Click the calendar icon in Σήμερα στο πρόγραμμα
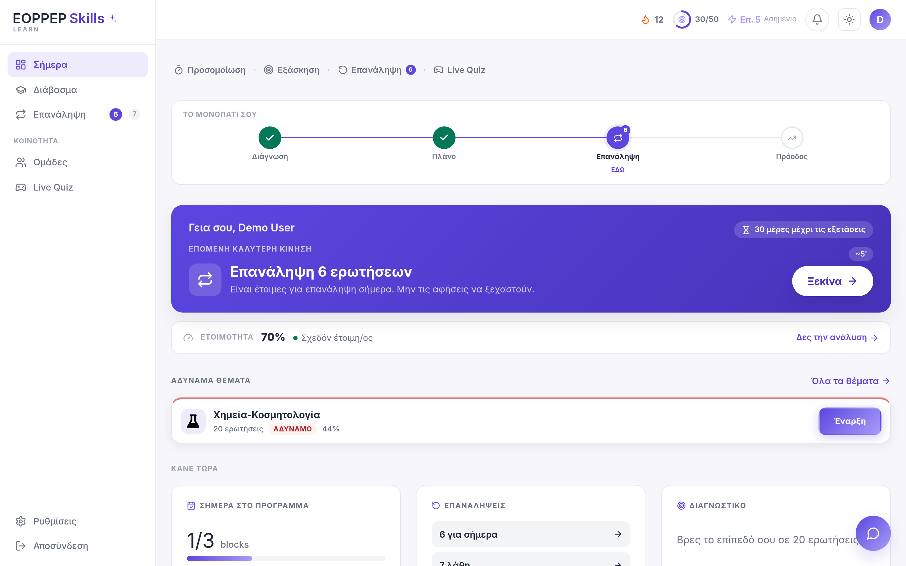Image resolution: width=906 pixels, height=566 pixels. (191, 506)
